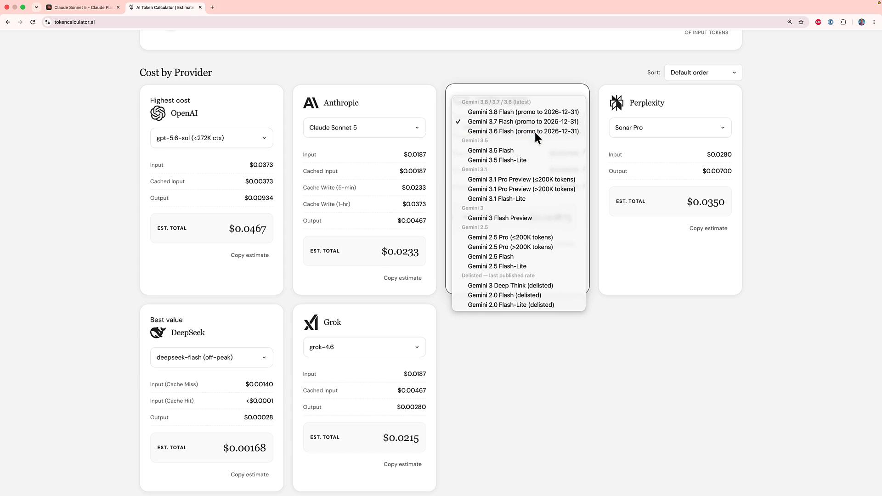Click the browser forward arrow
Image resolution: width=882 pixels, height=496 pixels.
pyautogui.click(x=20, y=22)
